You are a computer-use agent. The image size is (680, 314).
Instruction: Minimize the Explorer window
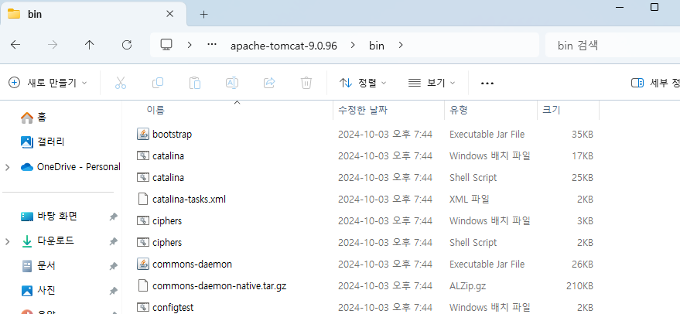pos(620,7)
